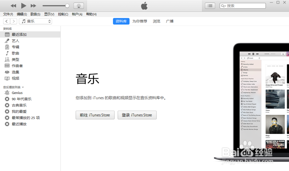The image size is (289, 171).
Task: Open the 帮助(H) menu
Action: tap(91, 14)
